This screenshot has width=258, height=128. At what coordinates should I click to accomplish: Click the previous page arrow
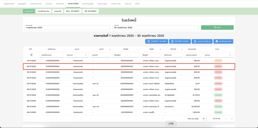[x=226, y=118]
